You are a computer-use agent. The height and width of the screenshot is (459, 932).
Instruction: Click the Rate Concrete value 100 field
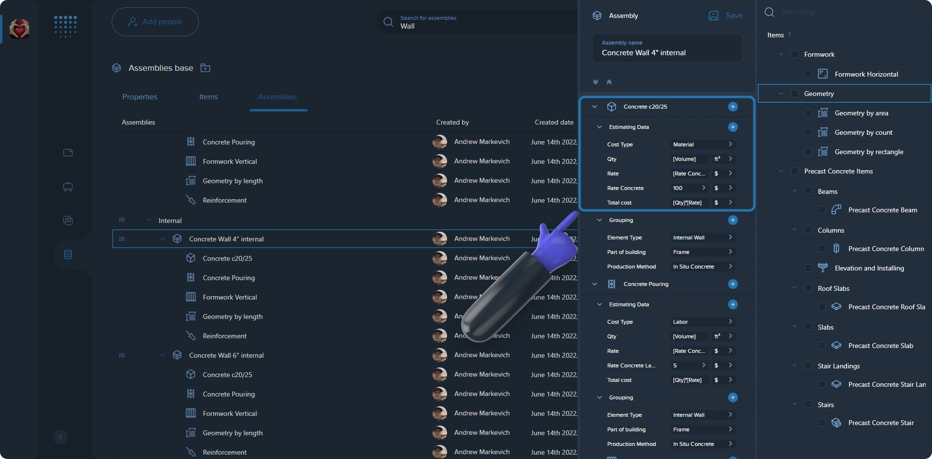click(x=688, y=188)
